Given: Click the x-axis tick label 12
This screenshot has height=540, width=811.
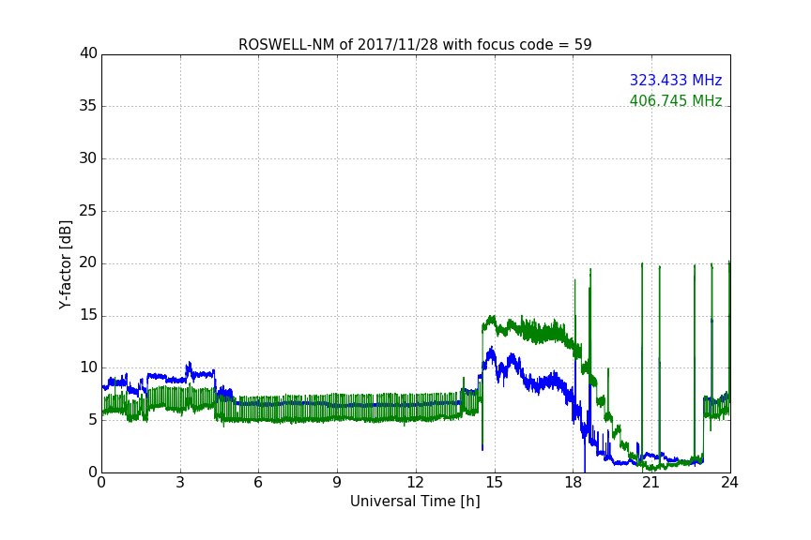Looking at the screenshot, I should point(415,483).
